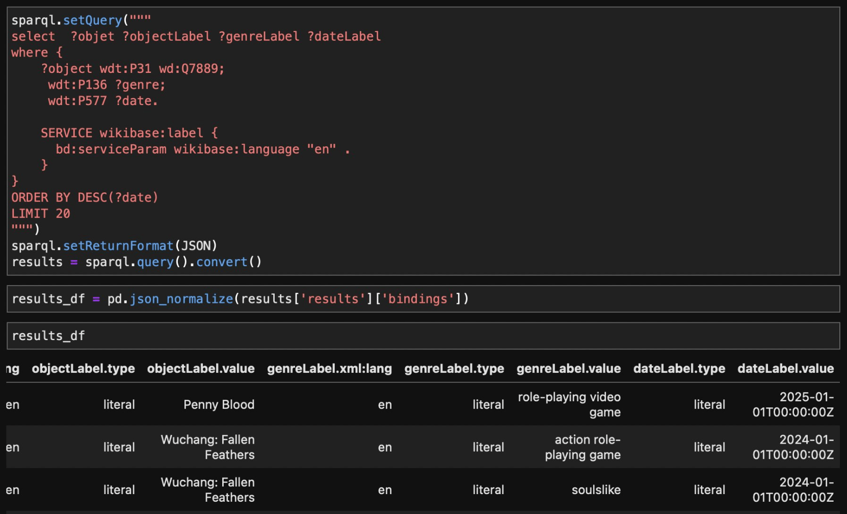Click the genreLabel.value column header
This screenshot has width=847, height=514.
569,369
